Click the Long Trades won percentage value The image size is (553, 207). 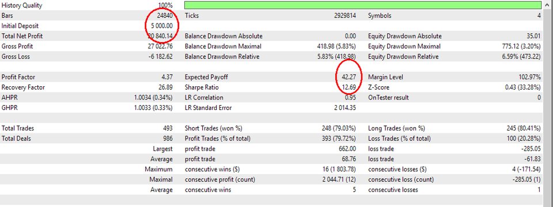click(524, 128)
